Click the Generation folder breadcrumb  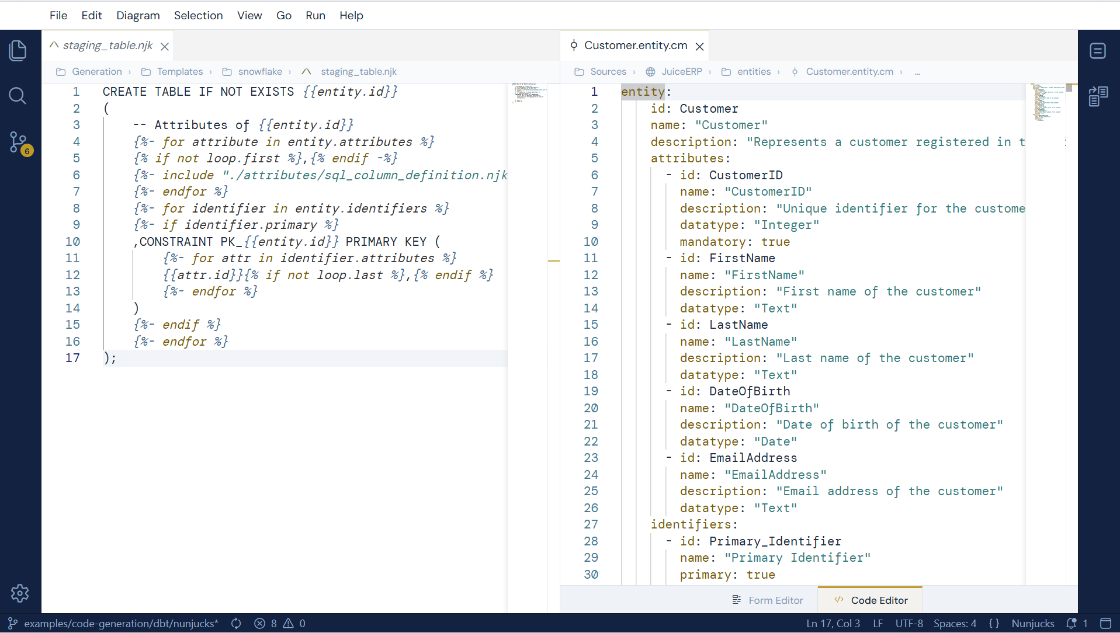click(x=89, y=71)
